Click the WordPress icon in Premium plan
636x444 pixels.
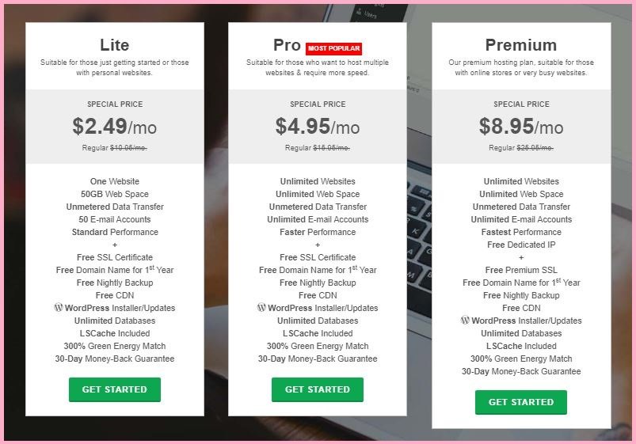[465, 320]
